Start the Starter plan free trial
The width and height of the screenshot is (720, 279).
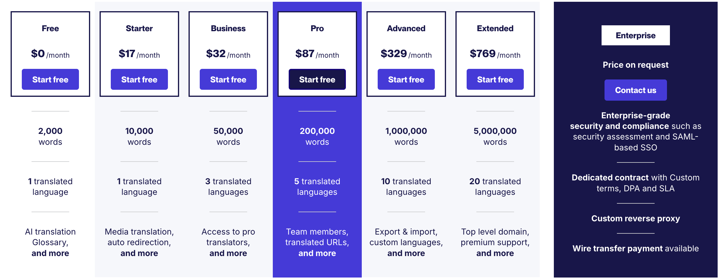tap(139, 79)
